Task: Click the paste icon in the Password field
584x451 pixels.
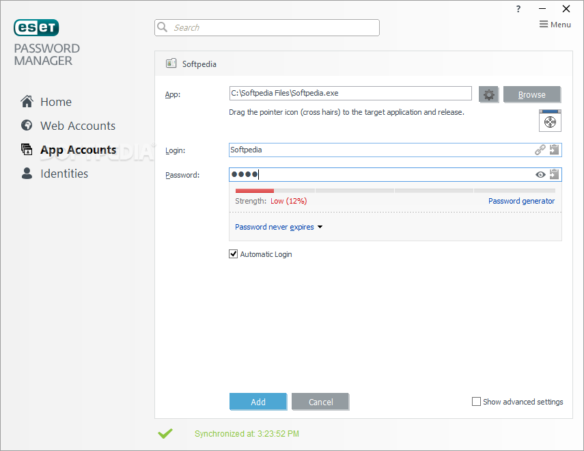Action: pyautogui.click(x=554, y=174)
